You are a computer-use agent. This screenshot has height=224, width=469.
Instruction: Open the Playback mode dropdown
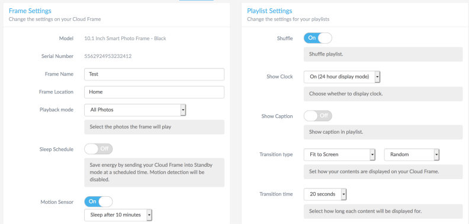135,110
